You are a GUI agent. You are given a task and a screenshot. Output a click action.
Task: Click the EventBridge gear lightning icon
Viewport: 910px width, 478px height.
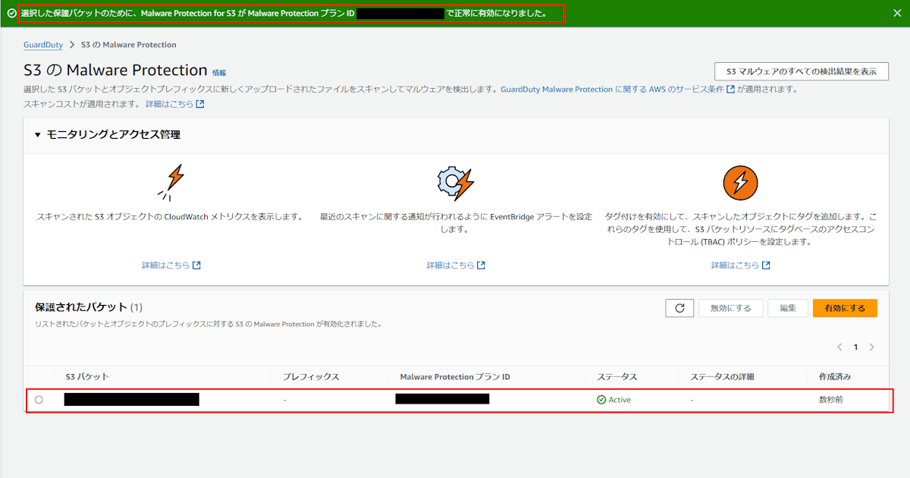point(456,182)
